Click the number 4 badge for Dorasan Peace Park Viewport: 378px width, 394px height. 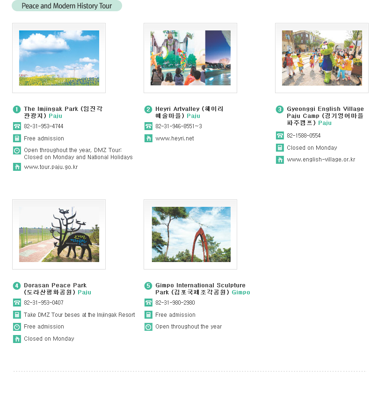click(x=17, y=286)
